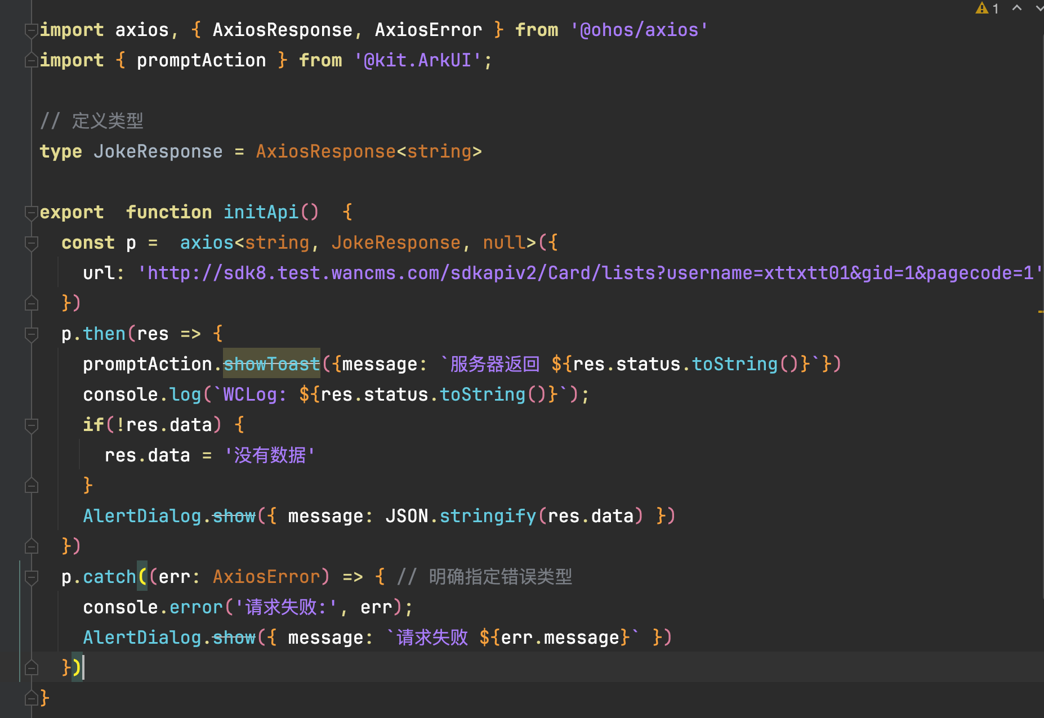Click the warning stripe marker in the right gutter
Image resolution: width=1044 pixels, height=718 pixels.
point(1040,311)
